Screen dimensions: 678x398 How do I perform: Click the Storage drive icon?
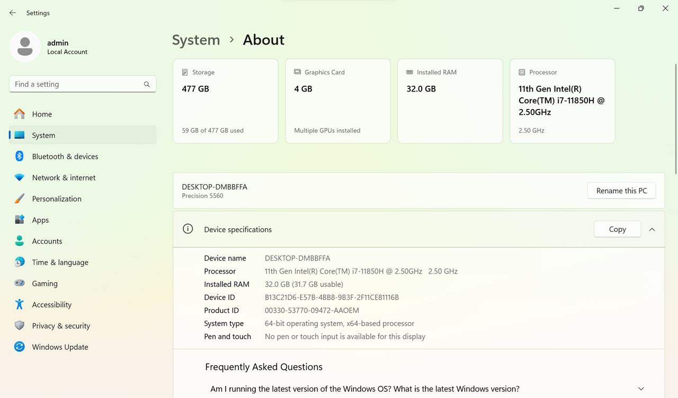point(185,72)
